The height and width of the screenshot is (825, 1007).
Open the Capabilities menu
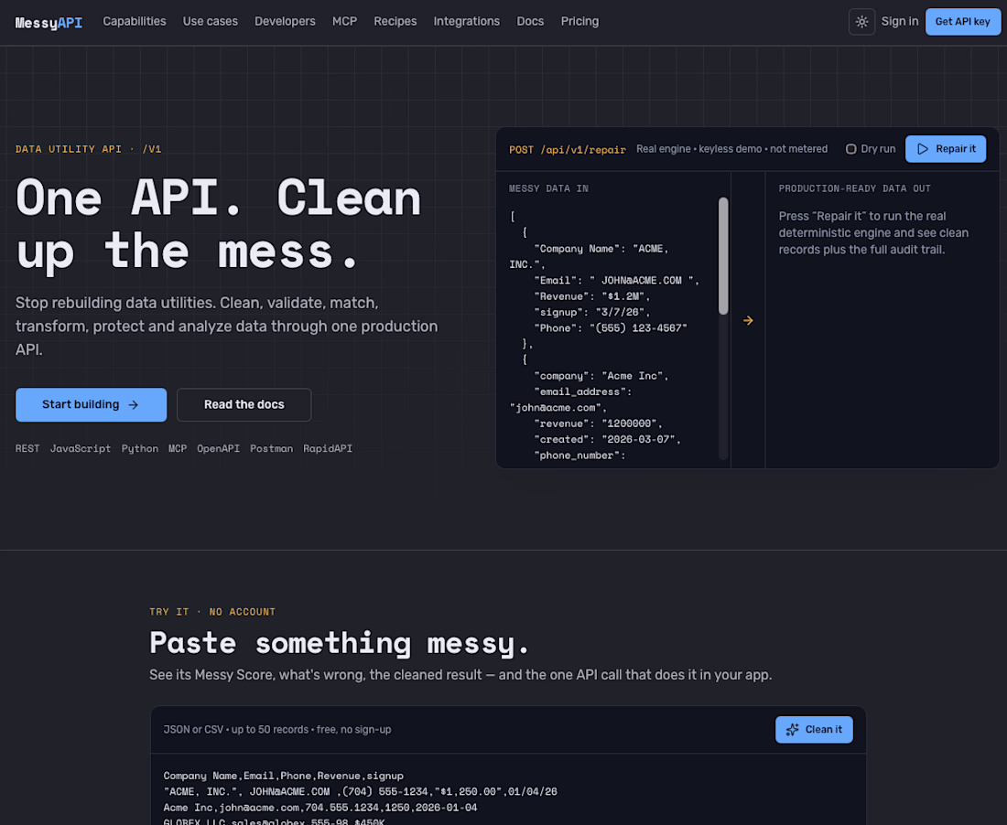tap(135, 21)
